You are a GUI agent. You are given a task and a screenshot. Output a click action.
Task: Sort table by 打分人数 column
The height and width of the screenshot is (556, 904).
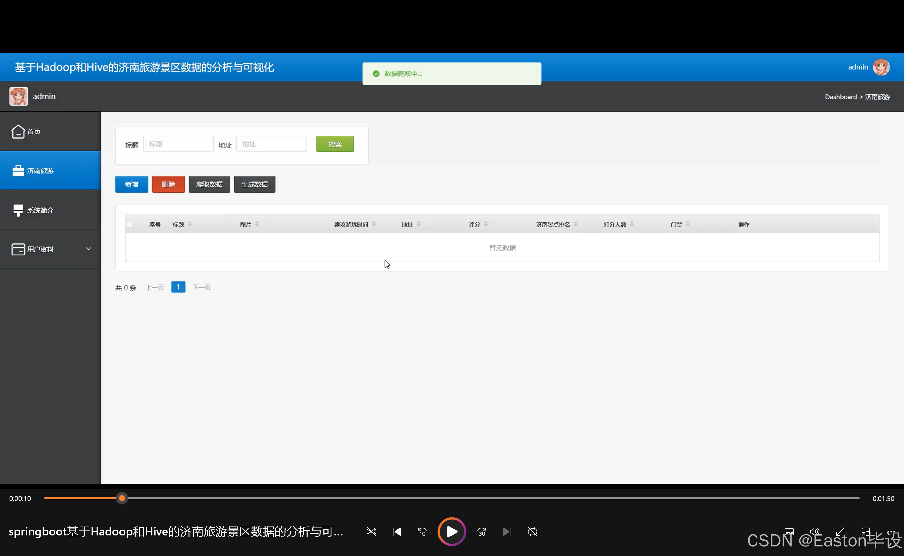pyautogui.click(x=632, y=224)
